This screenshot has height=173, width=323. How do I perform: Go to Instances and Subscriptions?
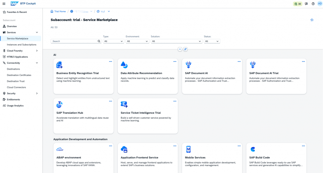[x=22, y=45]
